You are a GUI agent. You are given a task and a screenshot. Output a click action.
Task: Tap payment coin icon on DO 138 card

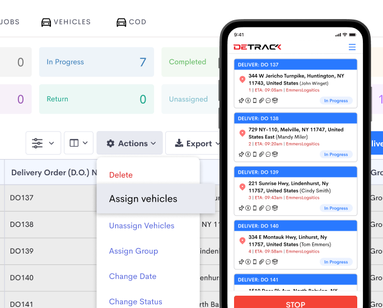248,154
